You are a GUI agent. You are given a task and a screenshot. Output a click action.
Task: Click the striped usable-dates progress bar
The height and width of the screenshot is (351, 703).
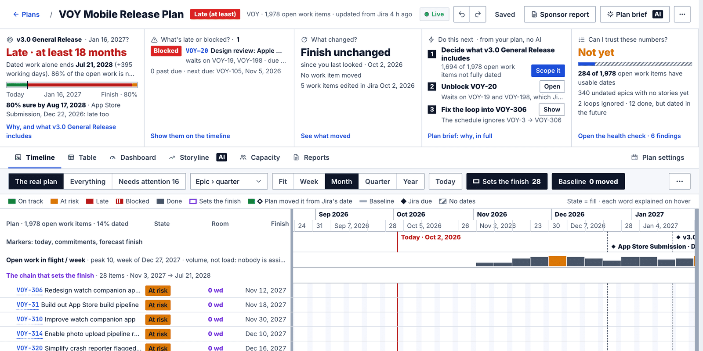coord(635,64)
